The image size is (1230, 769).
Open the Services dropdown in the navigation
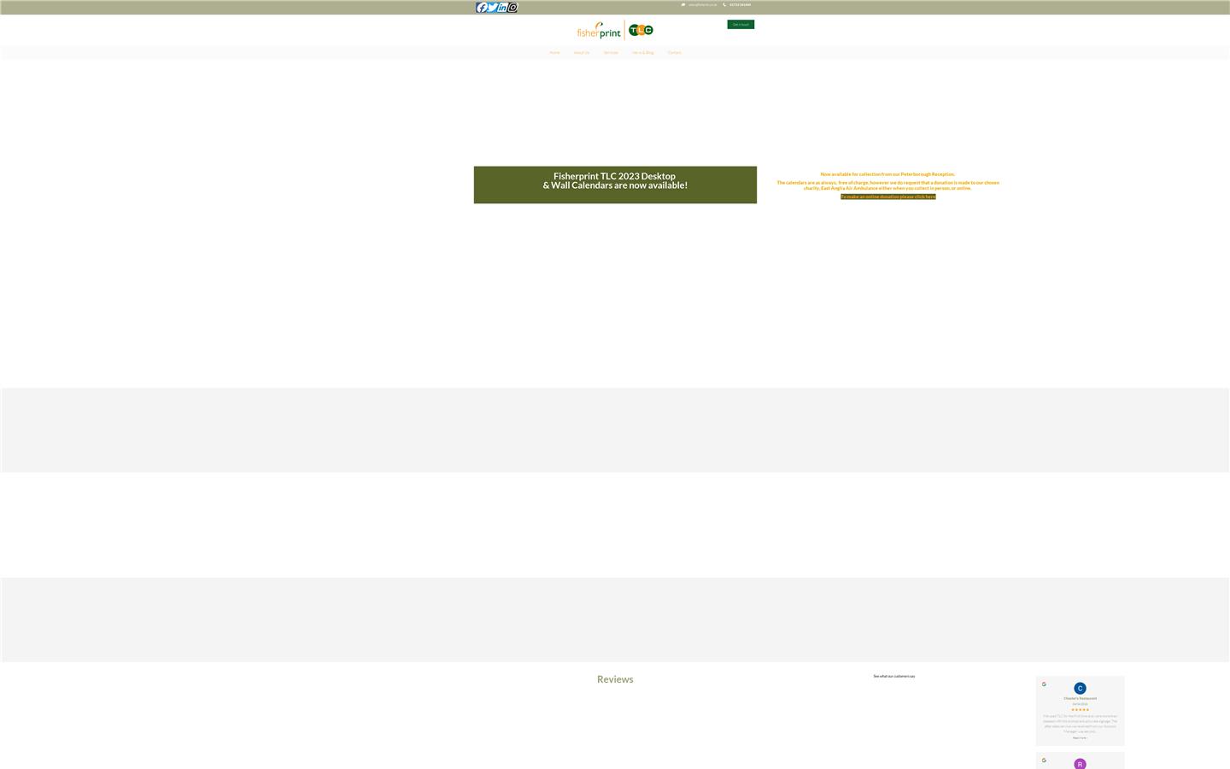tap(610, 52)
